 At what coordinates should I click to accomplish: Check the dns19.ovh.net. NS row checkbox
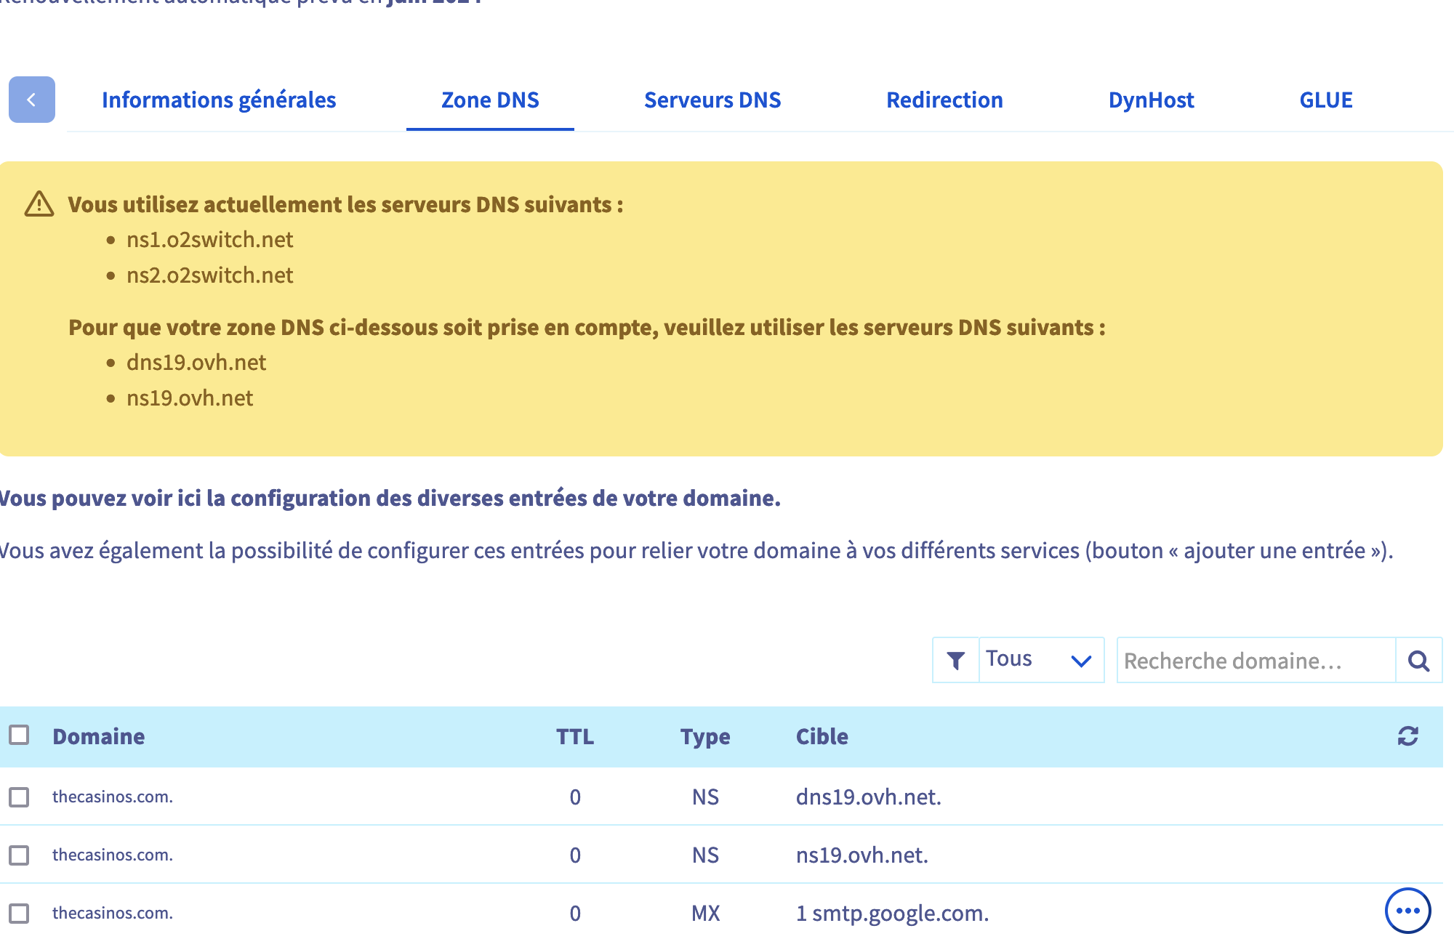pyautogui.click(x=20, y=797)
